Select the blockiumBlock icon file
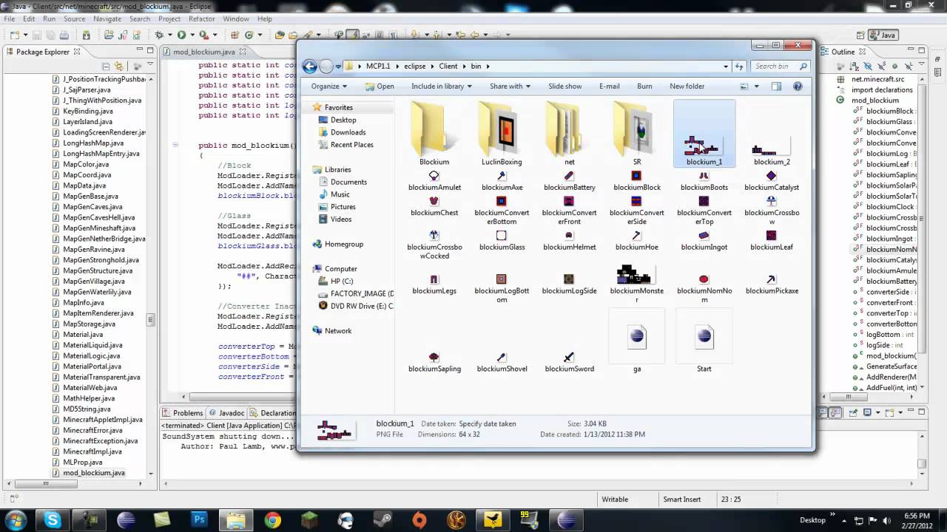Screen dimensions: 947x532 [637, 181]
